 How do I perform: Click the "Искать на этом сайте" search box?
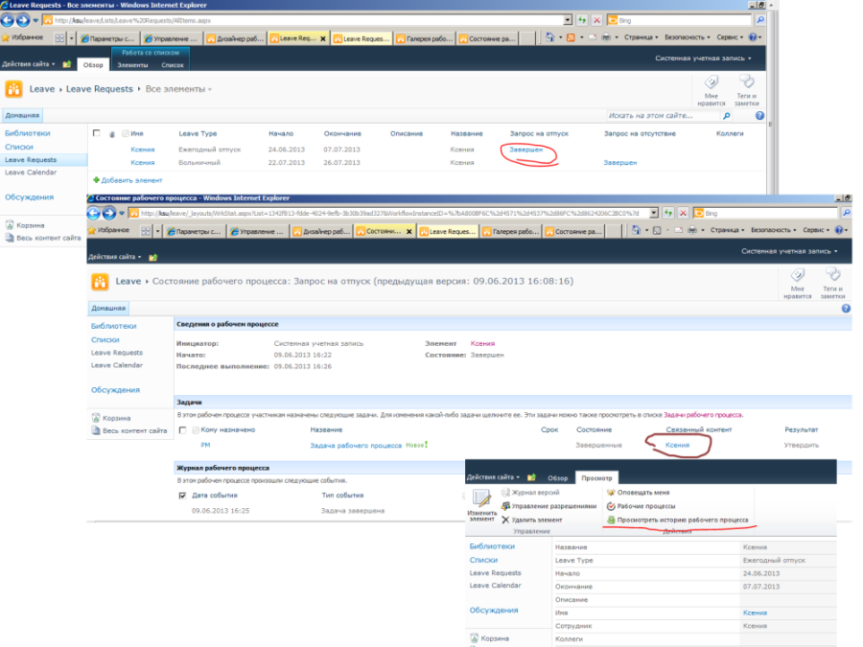[664, 116]
